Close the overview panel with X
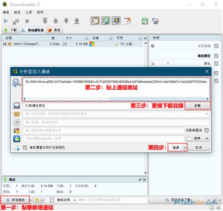 click(144, 180)
